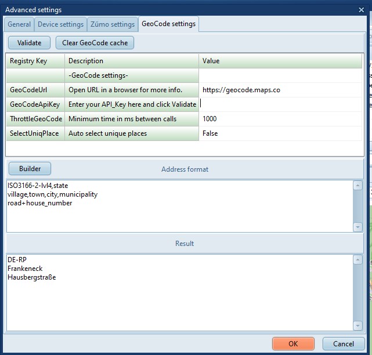Focus the GeoCodeApiKey value field
This screenshot has height=355, width=372.
point(279,104)
